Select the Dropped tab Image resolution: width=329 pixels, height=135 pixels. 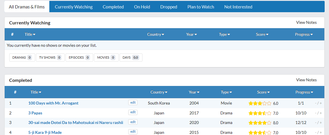click(169, 7)
